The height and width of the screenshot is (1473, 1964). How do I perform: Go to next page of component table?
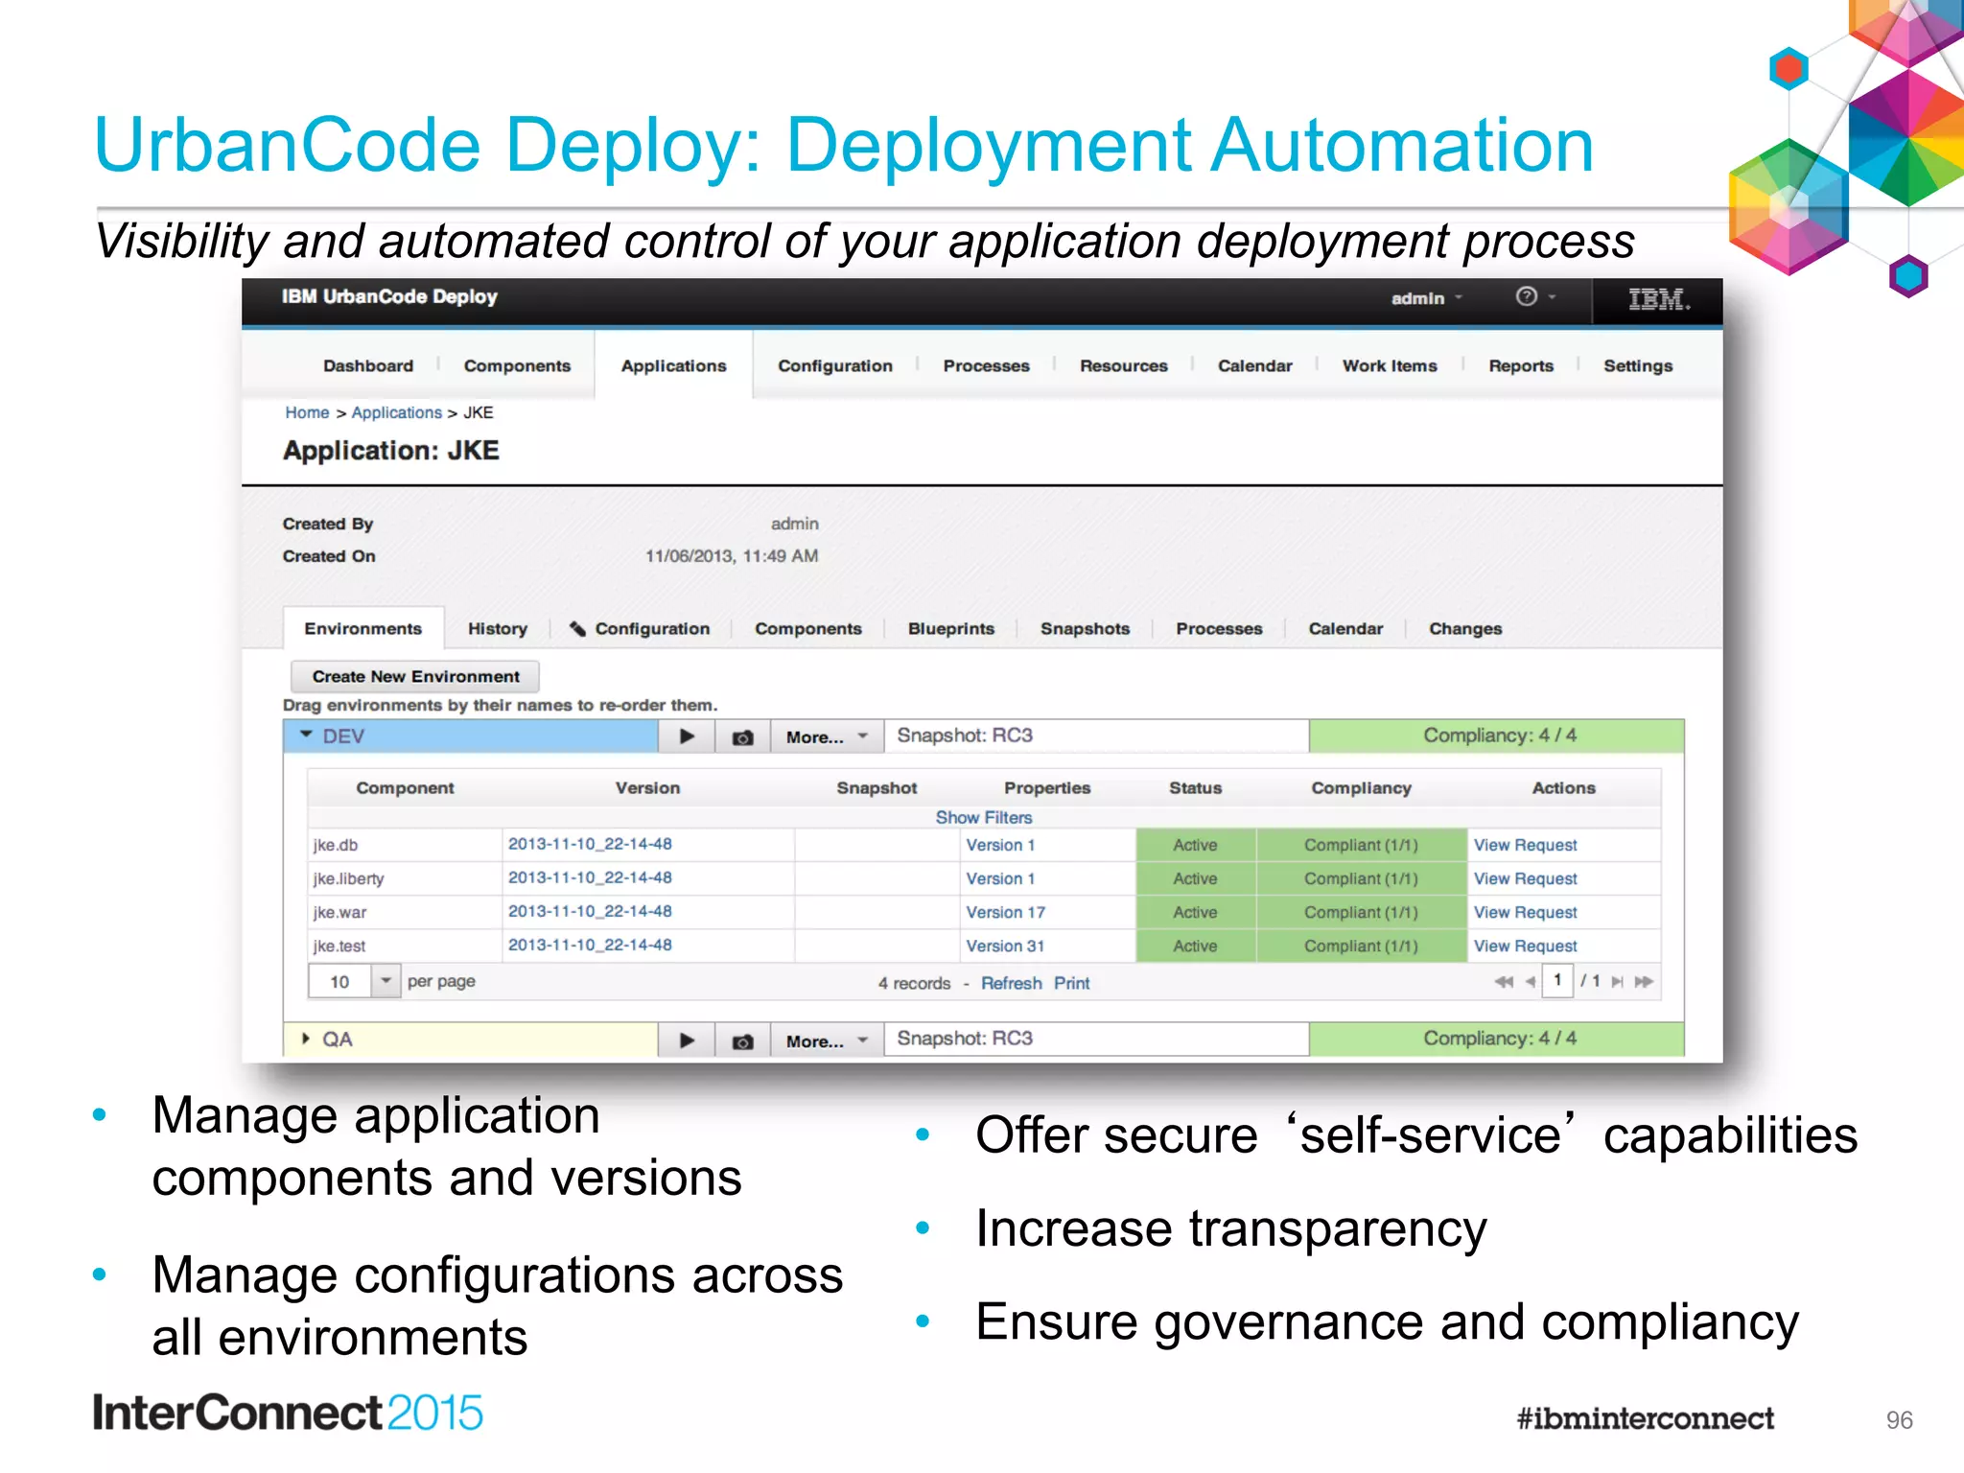pos(1617,981)
